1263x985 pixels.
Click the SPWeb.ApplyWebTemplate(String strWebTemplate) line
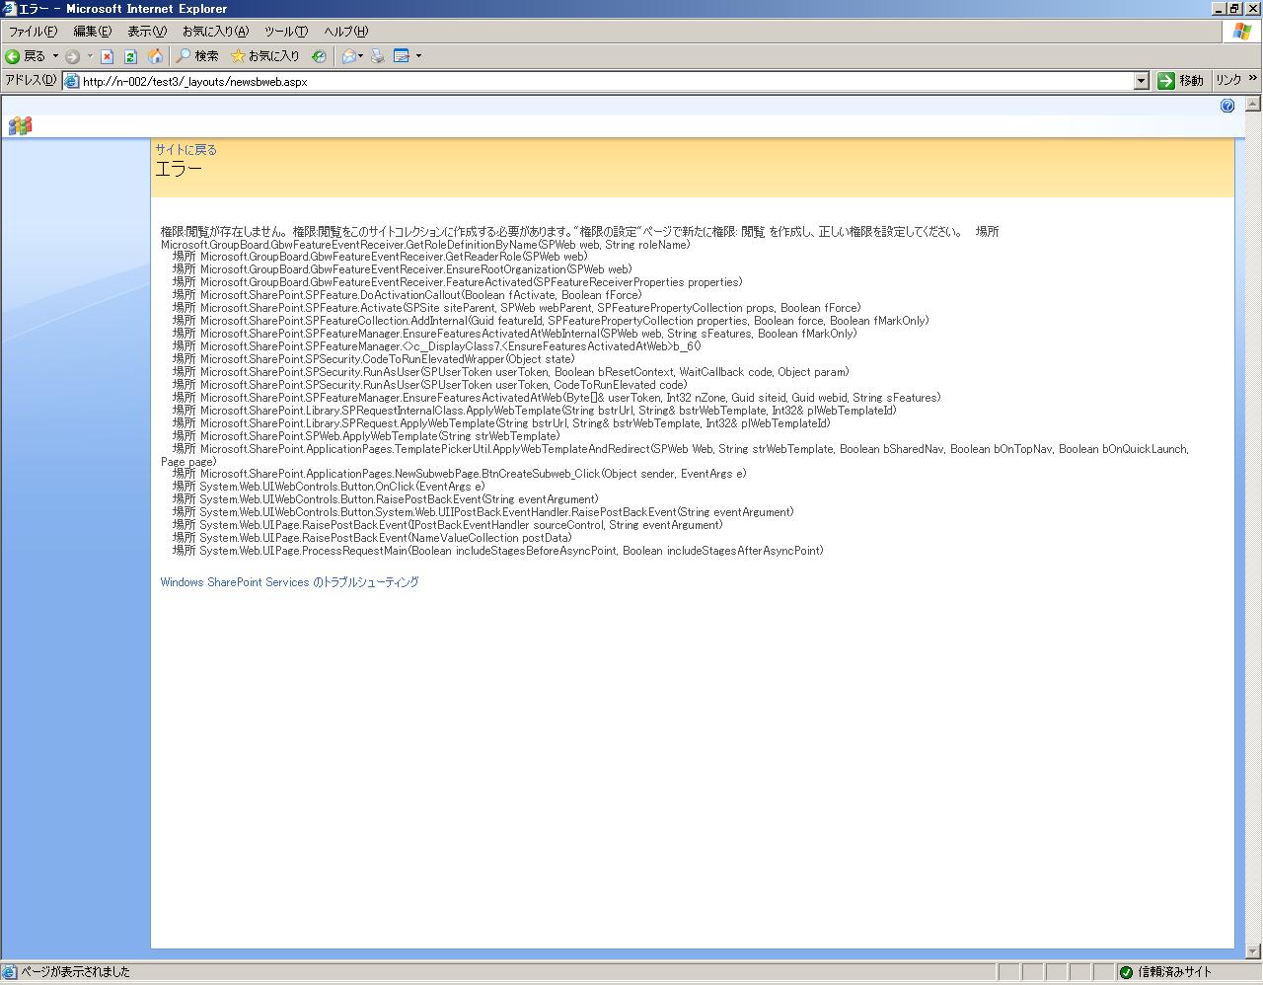(366, 436)
